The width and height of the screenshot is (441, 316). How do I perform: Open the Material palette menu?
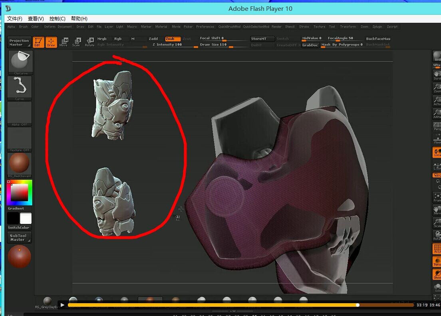pyautogui.click(x=161, y=27)
